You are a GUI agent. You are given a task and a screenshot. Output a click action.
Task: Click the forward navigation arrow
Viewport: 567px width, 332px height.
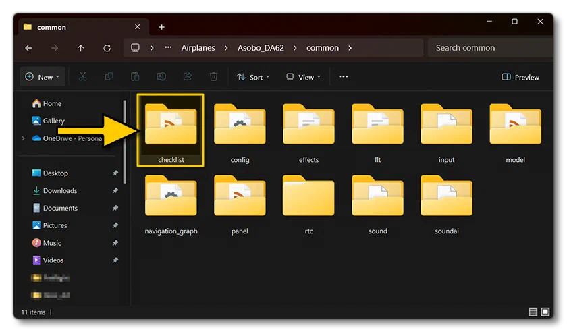pyautogui.click(x=55, y=48)
